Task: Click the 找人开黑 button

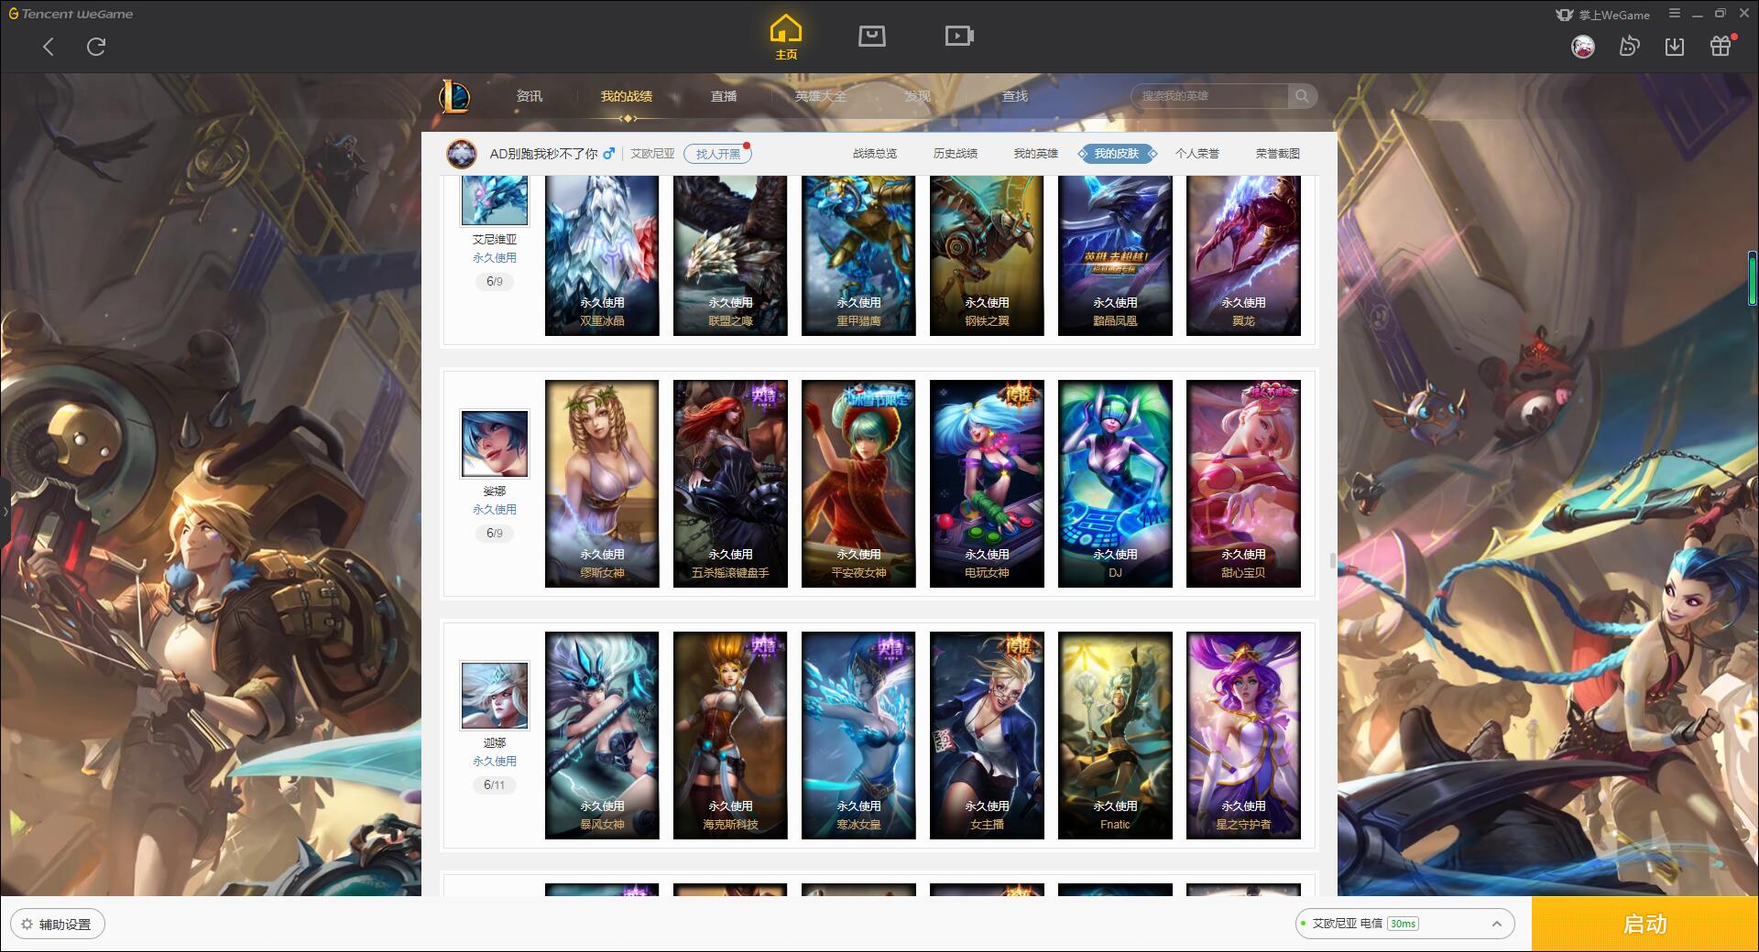Action: (x=717, y=154)
